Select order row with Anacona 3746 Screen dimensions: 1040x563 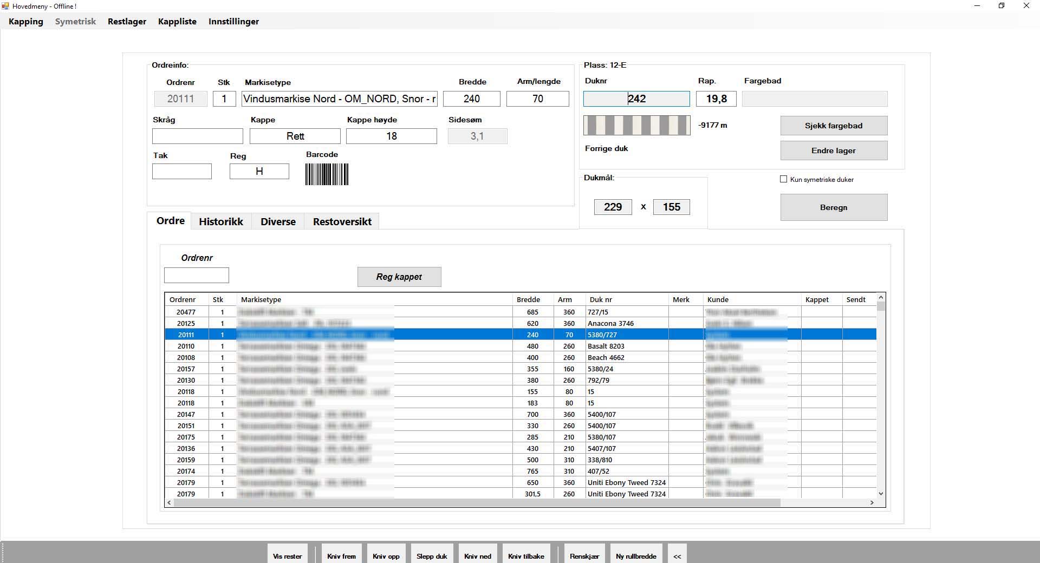[x=610, y=323]
